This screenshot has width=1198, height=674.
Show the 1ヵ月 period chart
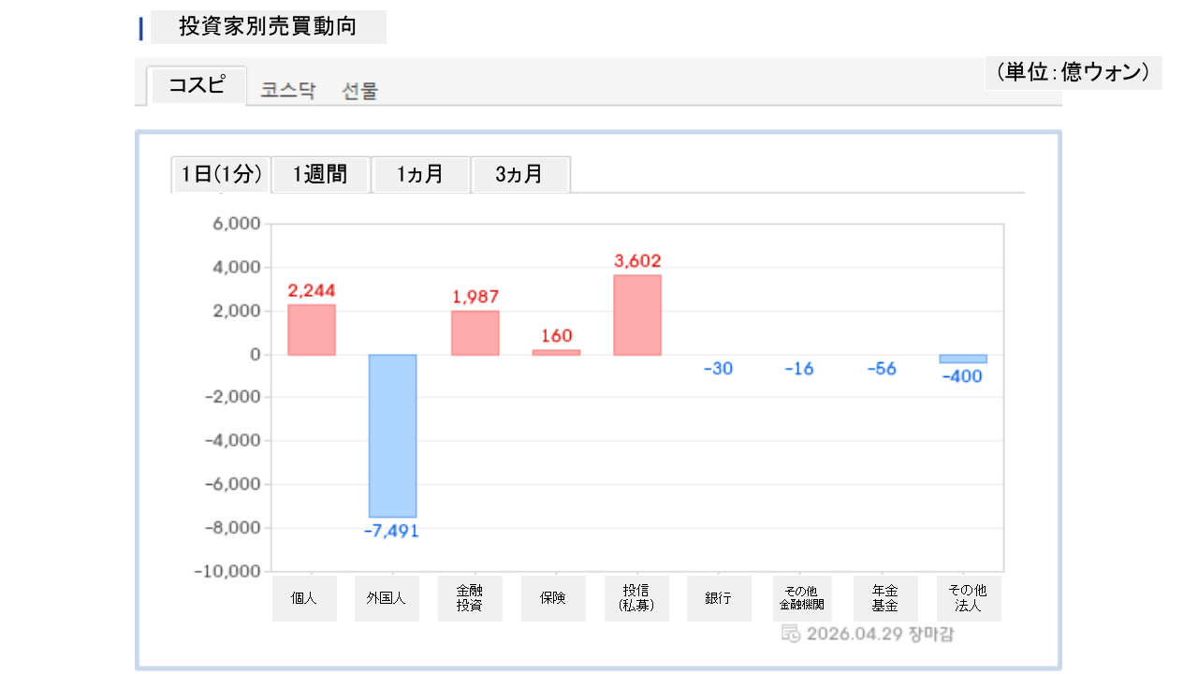tap(420, 174)
